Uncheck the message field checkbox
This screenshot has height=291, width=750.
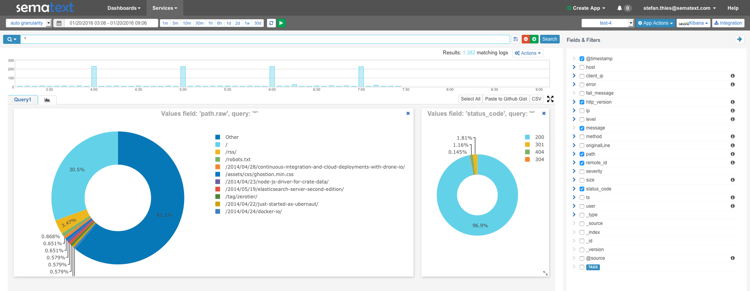(x=582, y=128)
